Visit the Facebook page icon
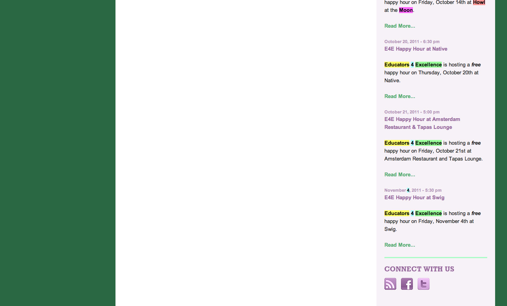 point(407,284)
